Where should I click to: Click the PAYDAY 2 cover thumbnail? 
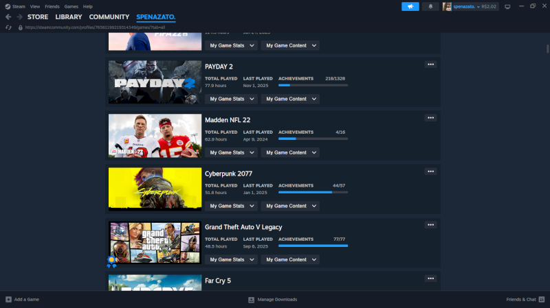[155, 82]
